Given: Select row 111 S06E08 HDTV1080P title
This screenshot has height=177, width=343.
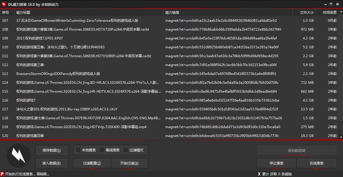Looking at the screenshot, I should 84,56.
